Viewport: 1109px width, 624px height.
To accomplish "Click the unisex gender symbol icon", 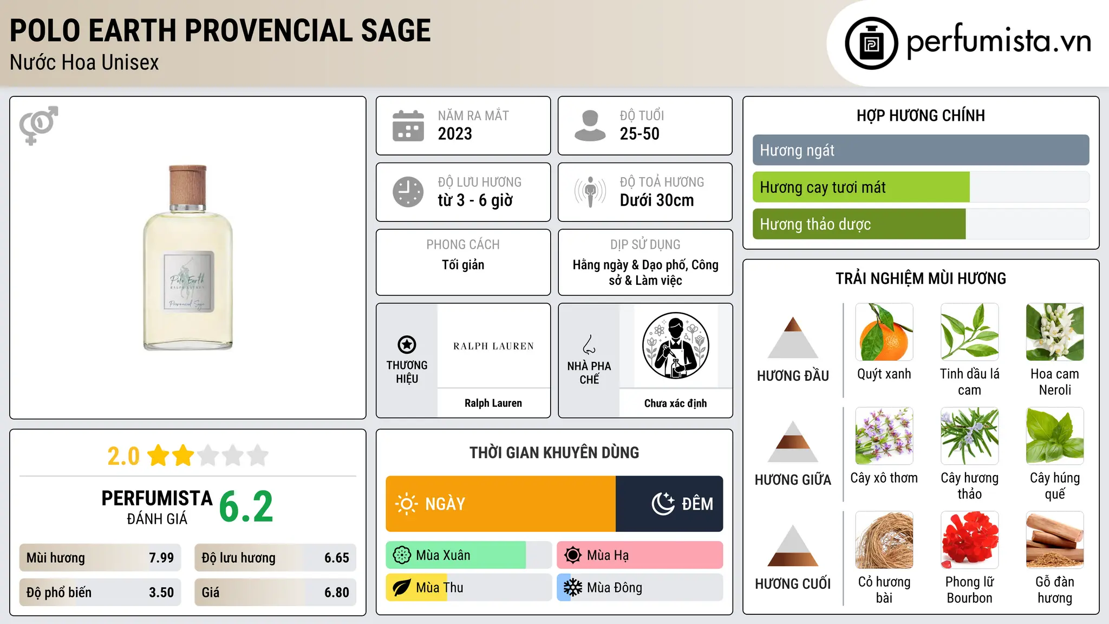I will point(38,125).
